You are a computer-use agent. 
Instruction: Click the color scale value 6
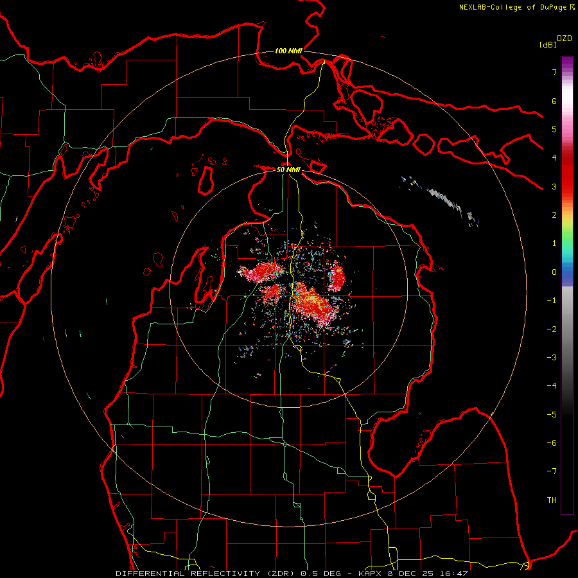(x=554, y=101)
